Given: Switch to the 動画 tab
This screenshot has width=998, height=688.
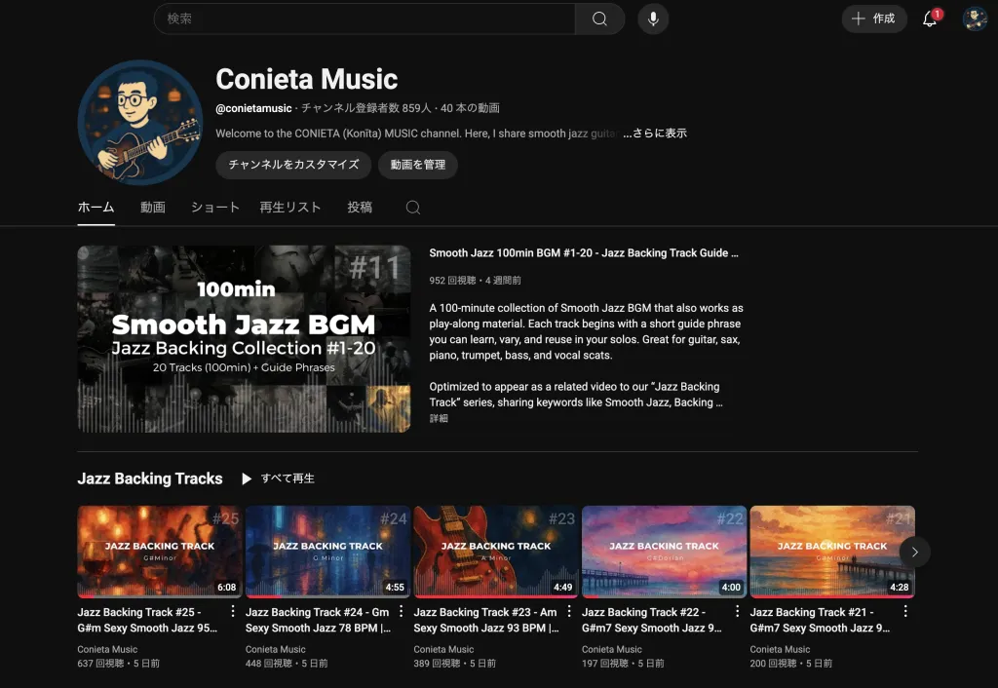Looking at the screenshot, I should (x=153, y=208).
